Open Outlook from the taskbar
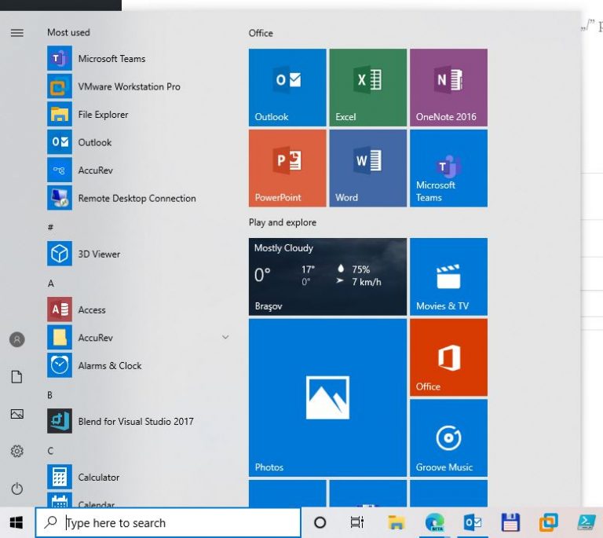Viewport: 603px width, 538px height. [x=473, y=522]
